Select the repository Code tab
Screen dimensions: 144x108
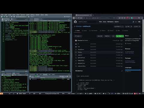[78, 31]
